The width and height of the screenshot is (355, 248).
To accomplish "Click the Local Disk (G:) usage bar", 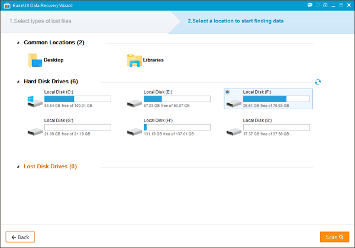I will (78, 127).
